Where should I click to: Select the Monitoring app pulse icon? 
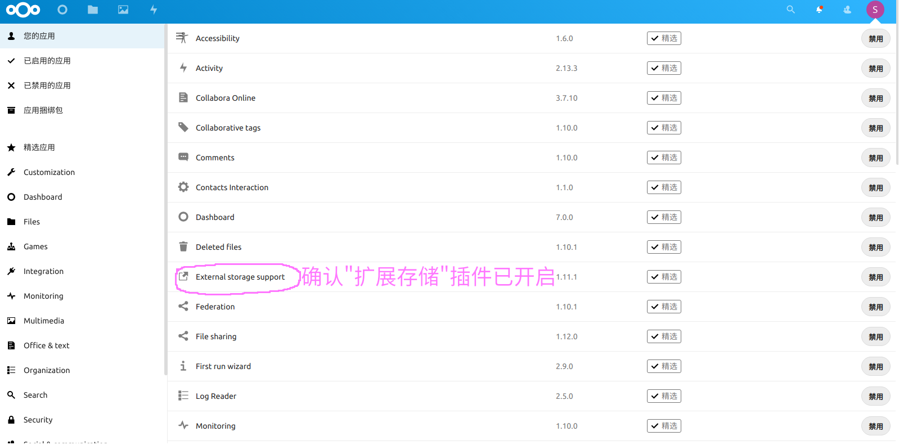click(183, 425)
